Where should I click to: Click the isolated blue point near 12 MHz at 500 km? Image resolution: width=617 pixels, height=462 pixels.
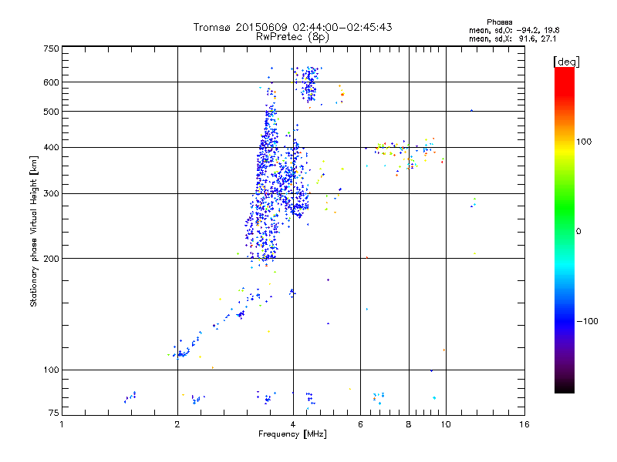(472, 111)
